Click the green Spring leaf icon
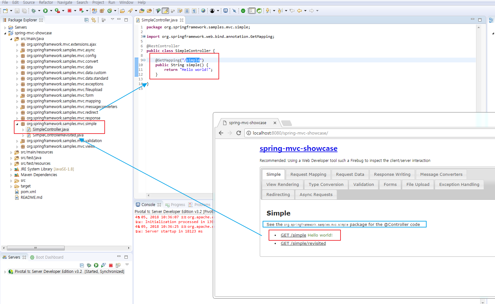Image resolution: width=495 pixels, height=304 pixels. tap(259, 11)
